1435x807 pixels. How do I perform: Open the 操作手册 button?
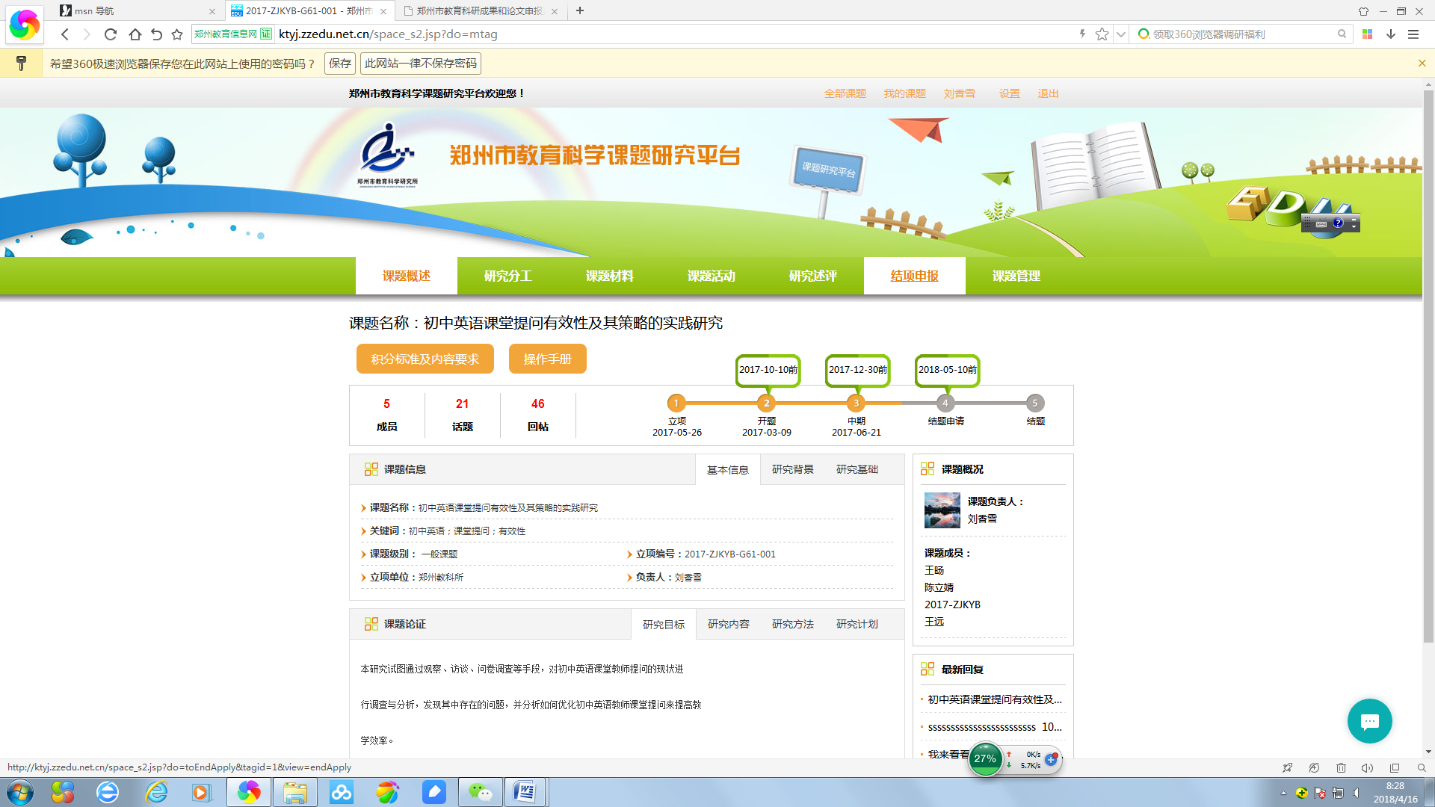[x=548, y=359]
